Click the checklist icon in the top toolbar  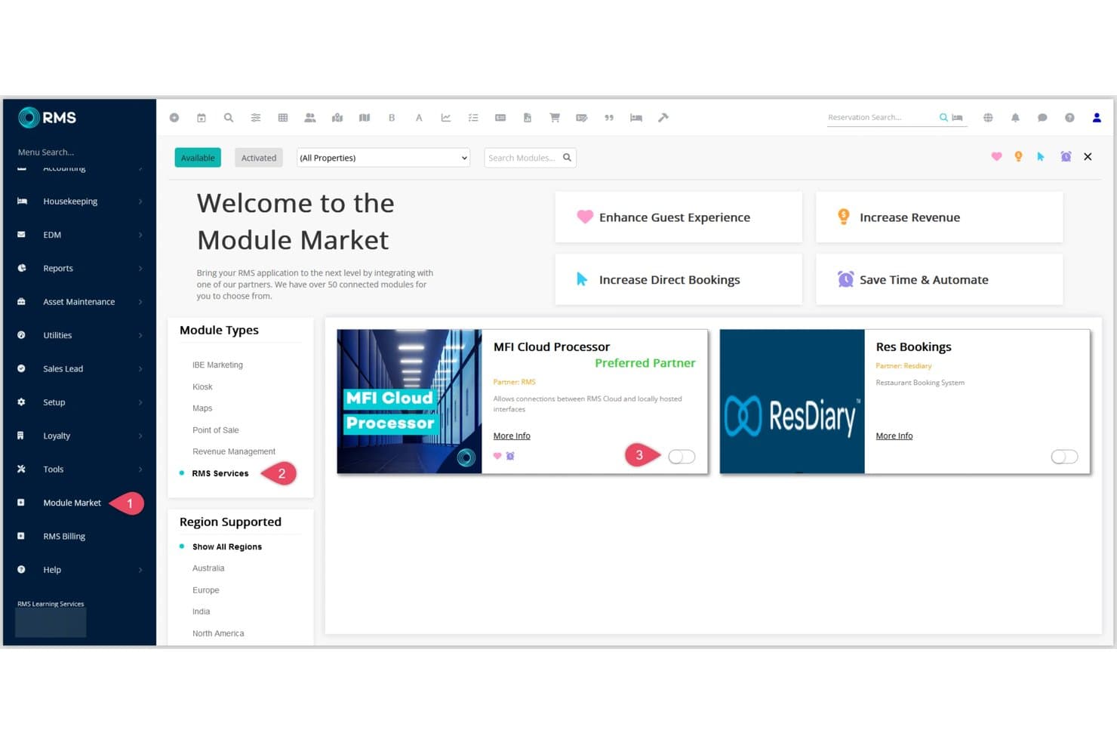pyautogui.click(x=473, y=118)
